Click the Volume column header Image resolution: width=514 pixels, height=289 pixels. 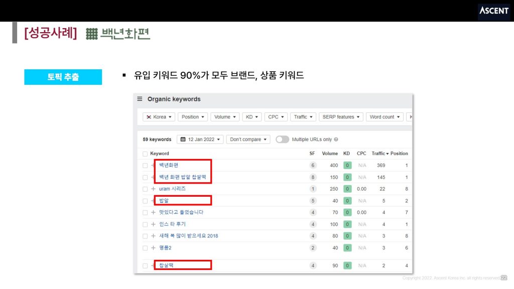330,154
